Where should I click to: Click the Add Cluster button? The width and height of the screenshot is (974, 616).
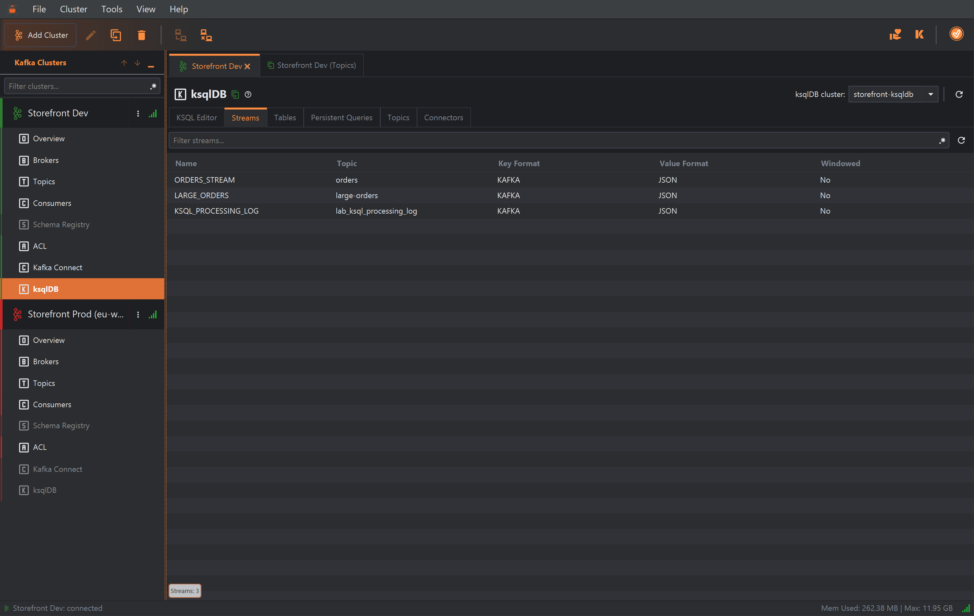(x=40, y=35)
